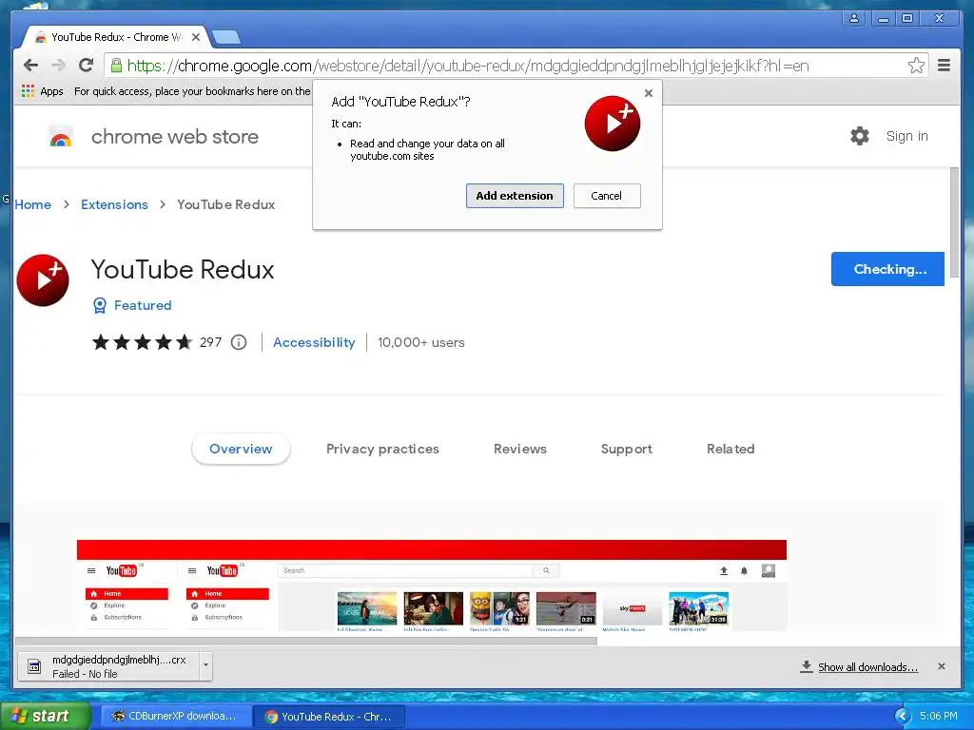Viewport: 974px width, 730px height.
Task: Click the red play icon in dialog
Action: tap(612, 124)
